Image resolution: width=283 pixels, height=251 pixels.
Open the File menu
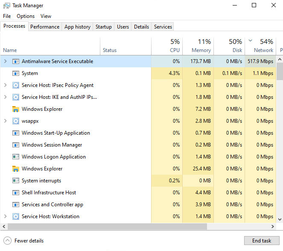[x=7, y=16]
